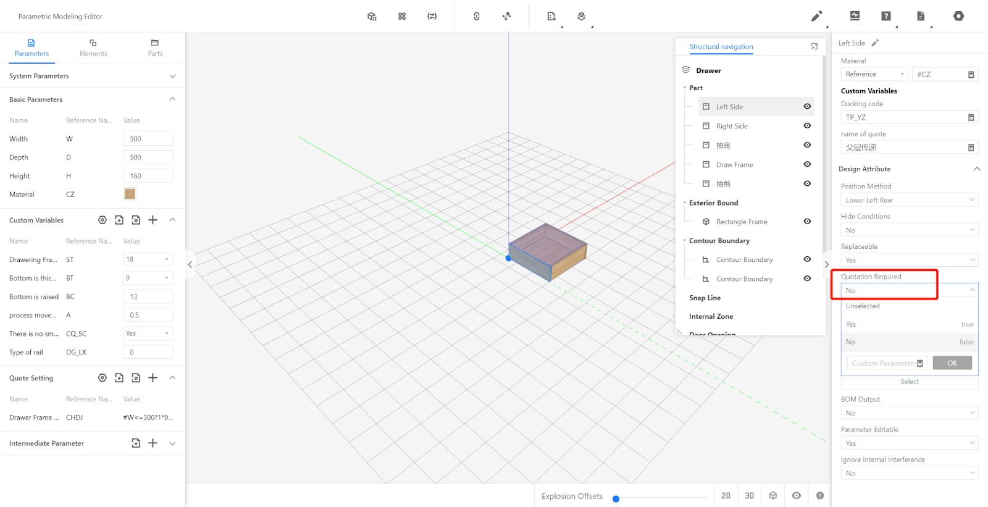The image size is (988, 507).
Task: Click the pencil edit tool in top toolbar
Action: pyautogui.click(x=816, y=16)
